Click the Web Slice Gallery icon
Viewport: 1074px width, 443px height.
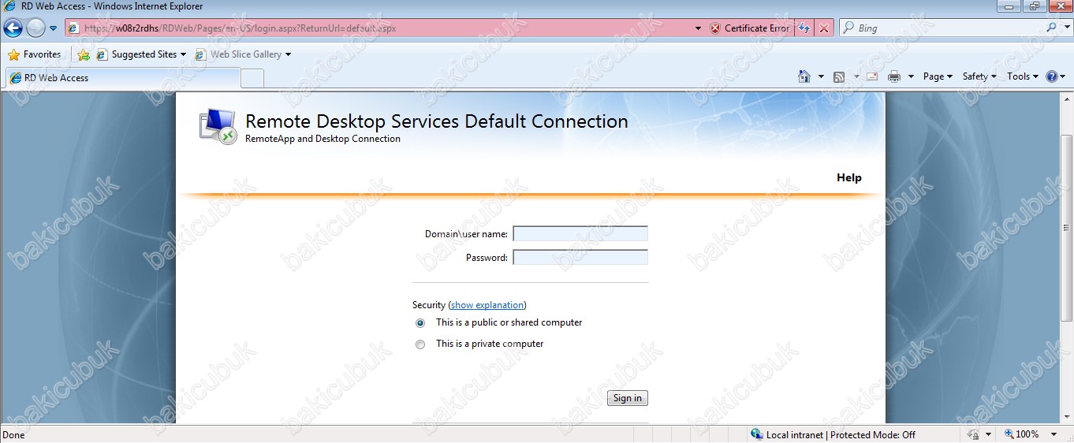200,54
